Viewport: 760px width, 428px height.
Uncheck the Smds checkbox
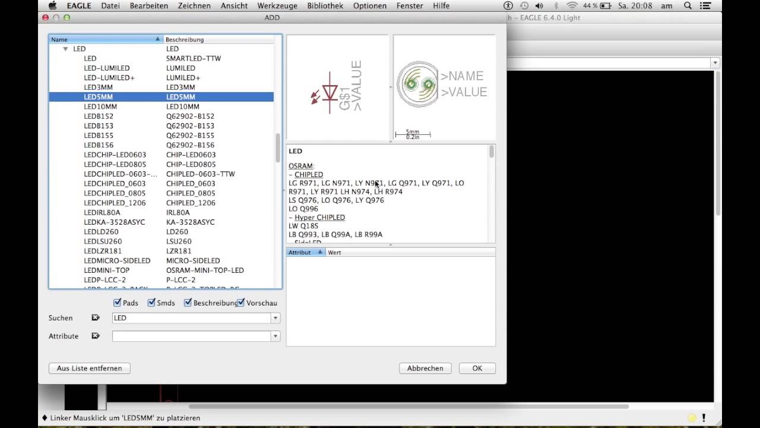click(x=151, y=303)
